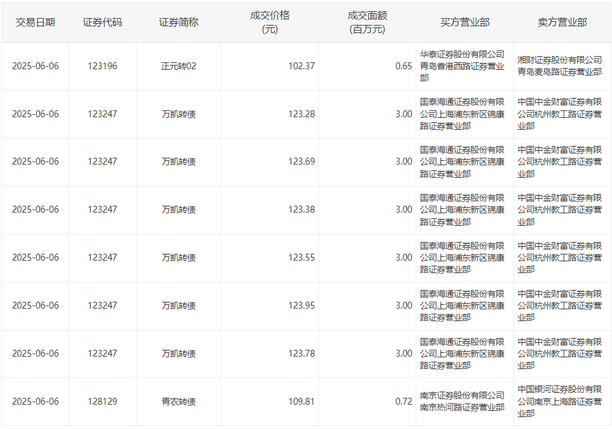Select security name 正元转02
Screen dimensions: 612x429
tap(178, 66)
